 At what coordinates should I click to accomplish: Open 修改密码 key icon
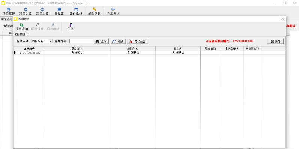click(94, 12)
